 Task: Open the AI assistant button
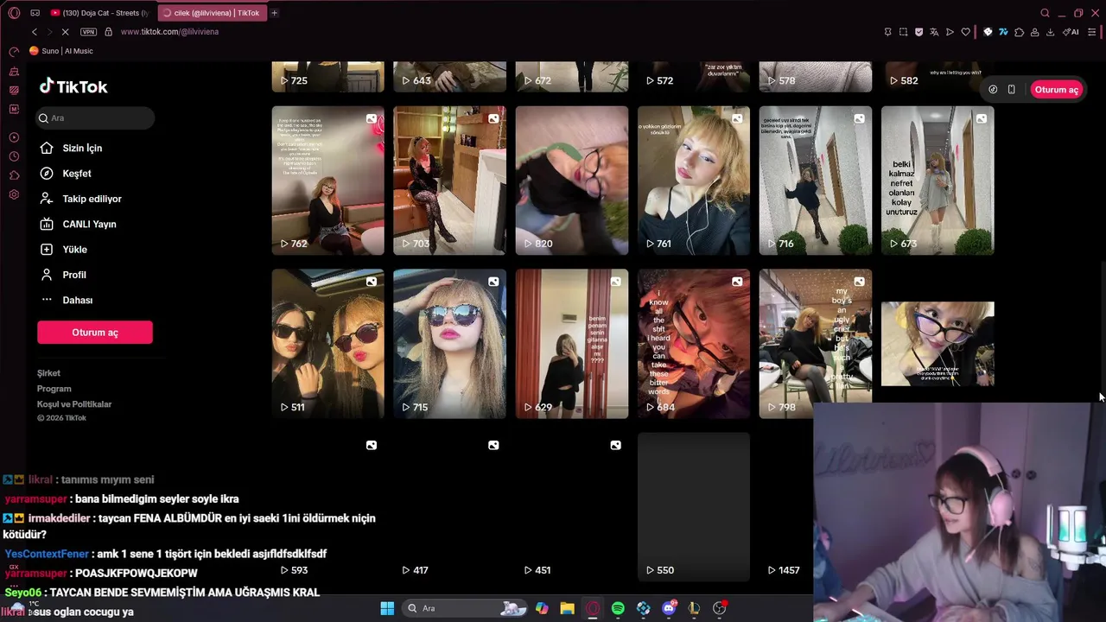[1071, 32]
